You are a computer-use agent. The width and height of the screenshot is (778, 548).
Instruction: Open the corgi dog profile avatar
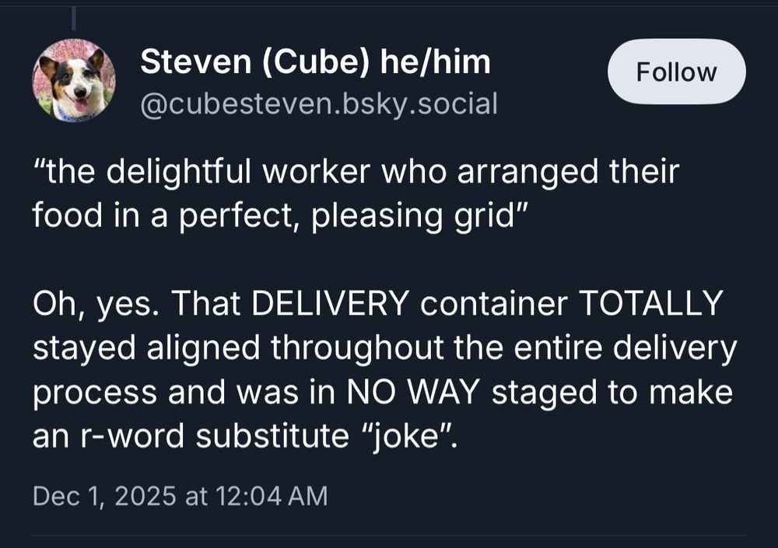(x=74, y=81)
